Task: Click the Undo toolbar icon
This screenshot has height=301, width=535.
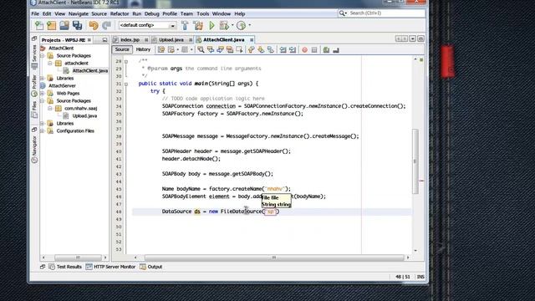Action: pos(94,25)
